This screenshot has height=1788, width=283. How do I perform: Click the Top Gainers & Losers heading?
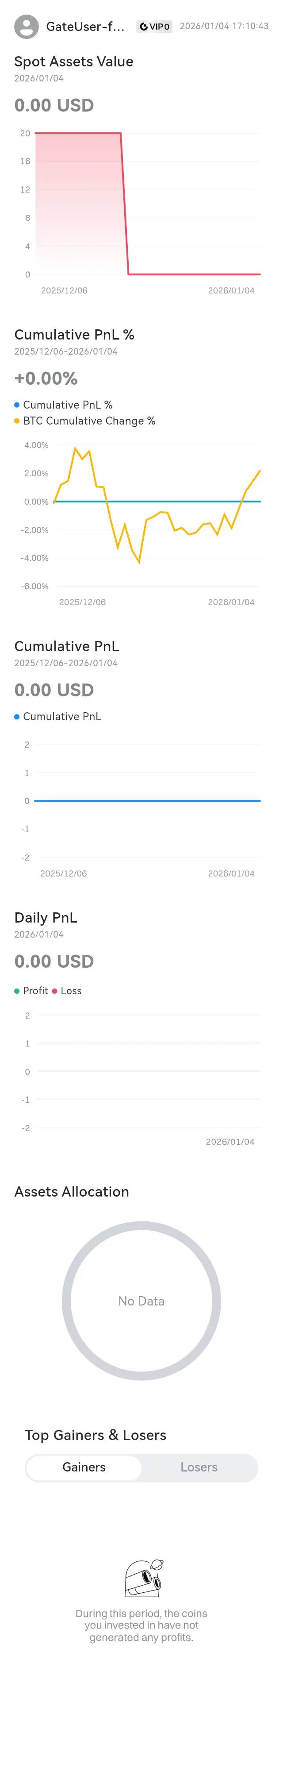click(96, 1434)
